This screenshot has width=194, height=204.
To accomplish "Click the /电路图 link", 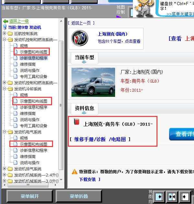I will click(x=117, y=139).
